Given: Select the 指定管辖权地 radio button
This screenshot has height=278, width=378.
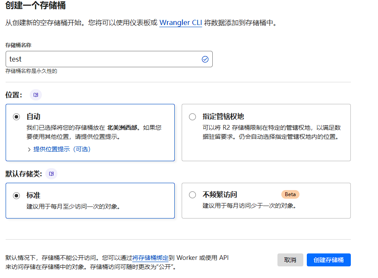Looking at the screenshot, I should tap(192, 116).
